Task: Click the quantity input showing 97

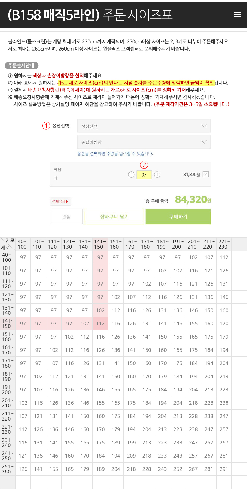Action: [144, 175]
